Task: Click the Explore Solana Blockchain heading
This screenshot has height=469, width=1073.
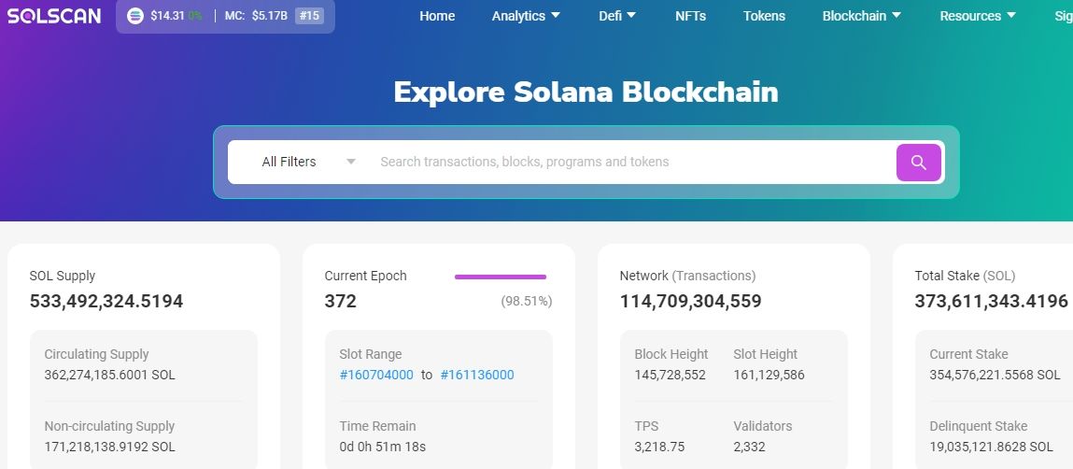Action: pos(586,92)
